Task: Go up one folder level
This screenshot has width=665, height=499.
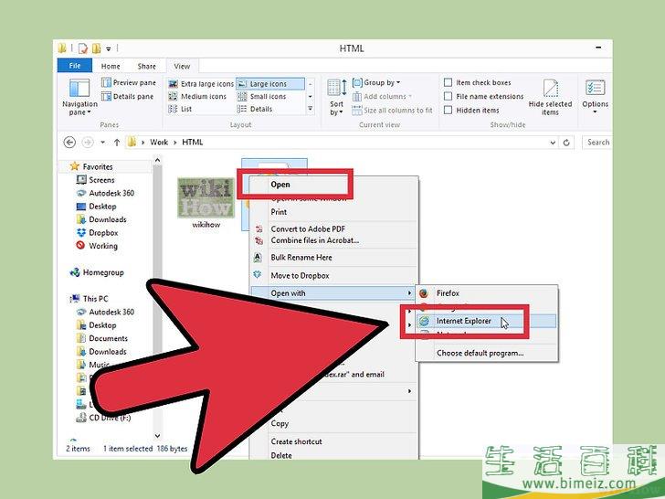Action: 117,143
